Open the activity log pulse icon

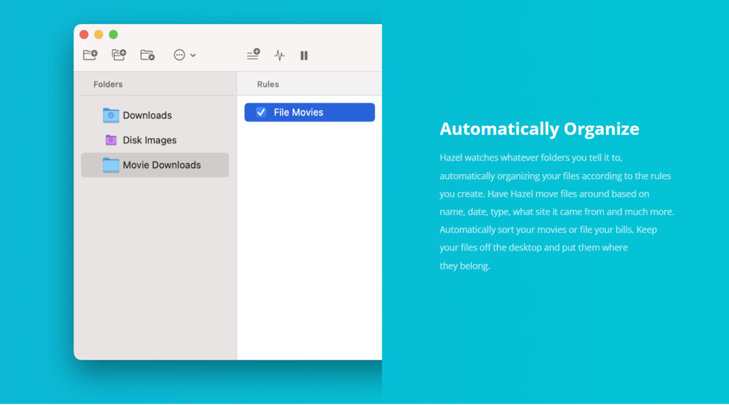coord(279,55)
